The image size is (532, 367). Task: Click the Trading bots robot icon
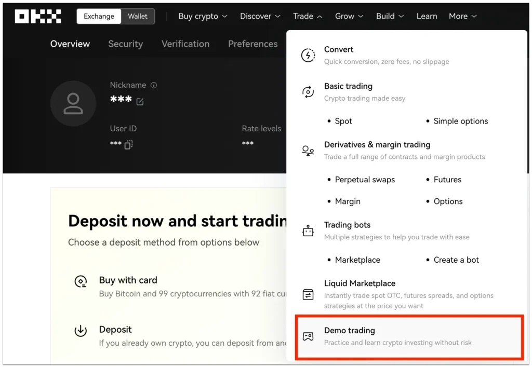tap(308, 231)
